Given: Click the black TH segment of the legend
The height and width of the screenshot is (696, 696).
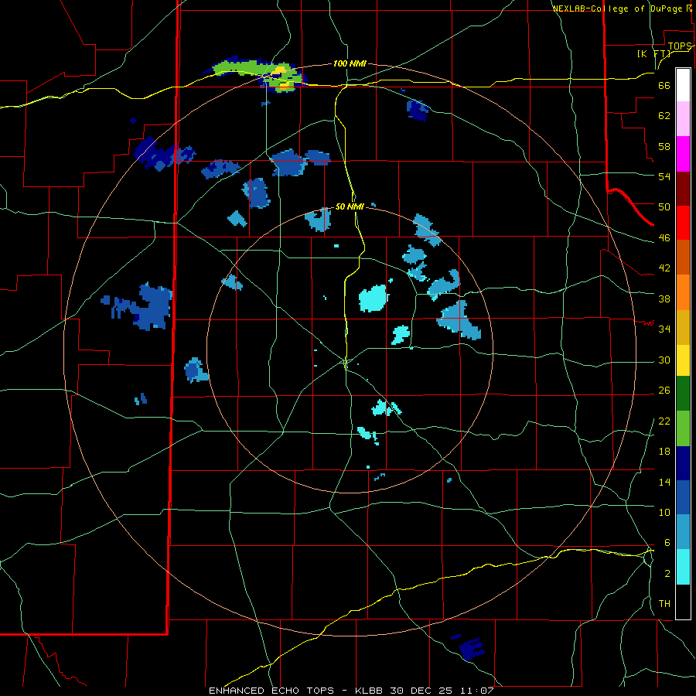Looking at the screenshot, I should click(x=683, y=602).
